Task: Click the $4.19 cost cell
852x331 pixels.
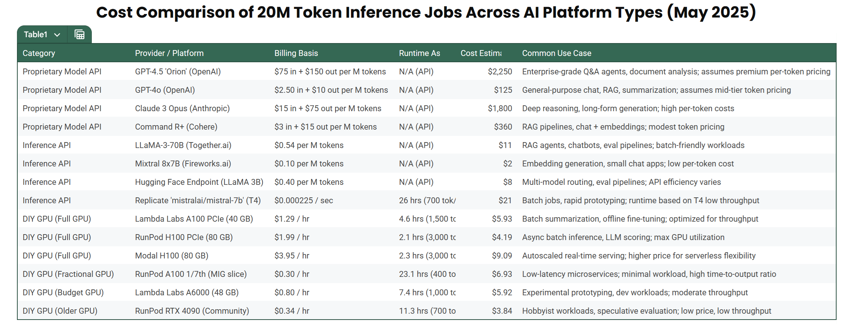Action: point(502,237)
